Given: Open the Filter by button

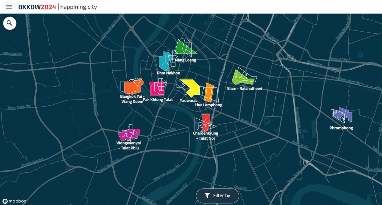Looking at the screenshot, I should (217, 195).
